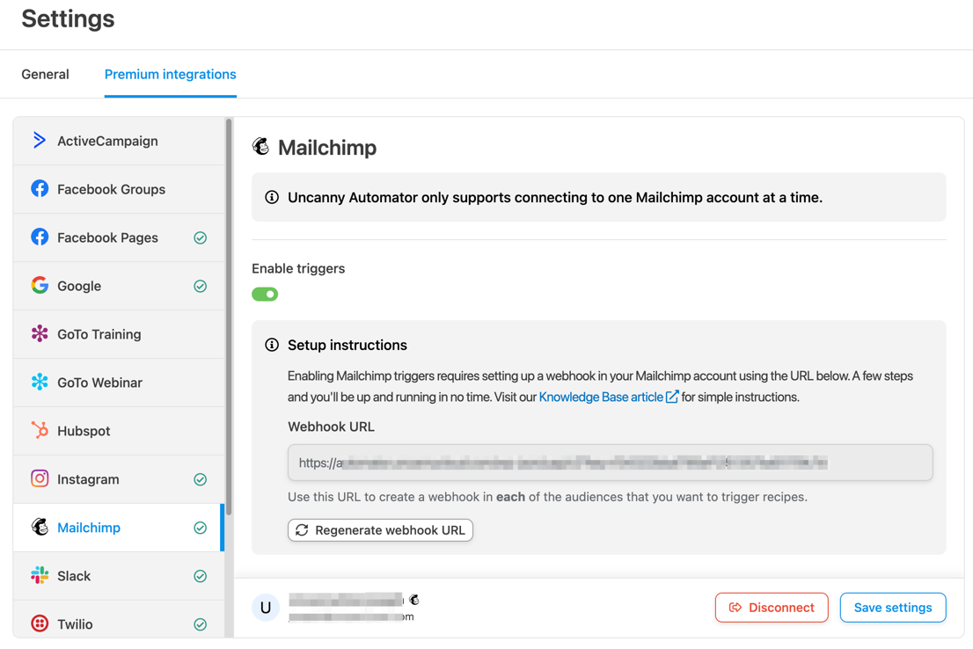Screen dimensions: 973x649
Task: Click the Twilio red circle icon
Action: (40, 623)
